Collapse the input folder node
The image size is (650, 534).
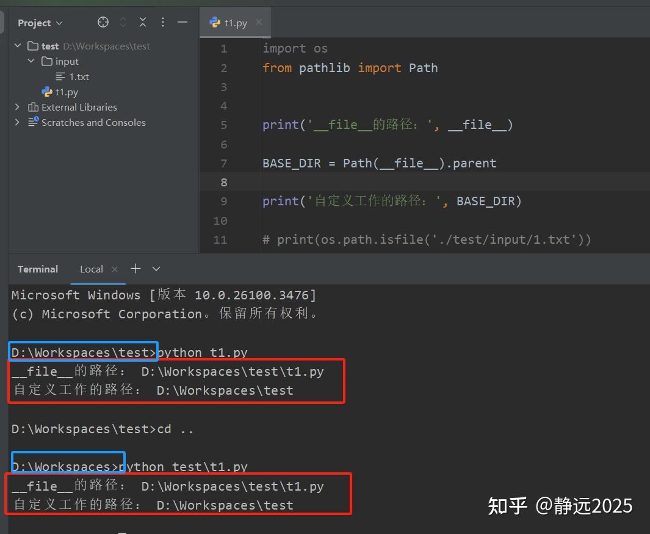[x=31, y=61]
